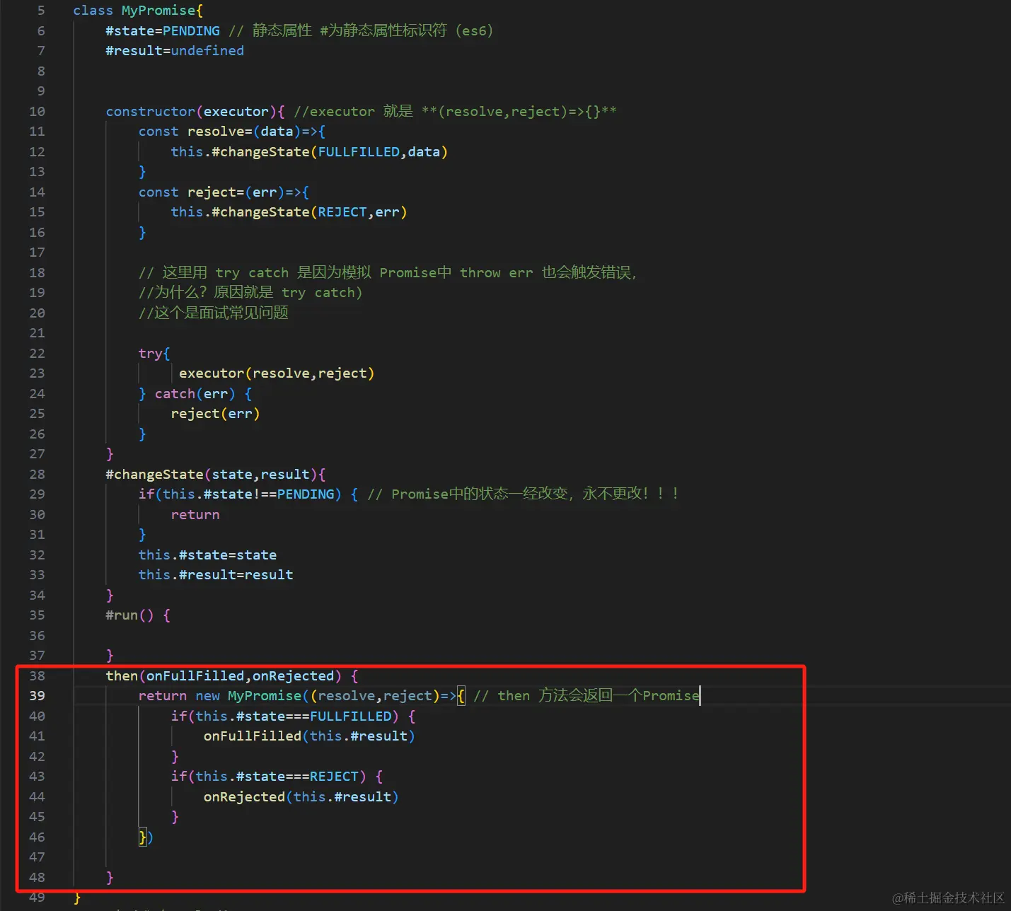Click the return keyword on line 30
Image resolution: width=1011 pixels, height=911 pixels.
[x=195, y=515]
